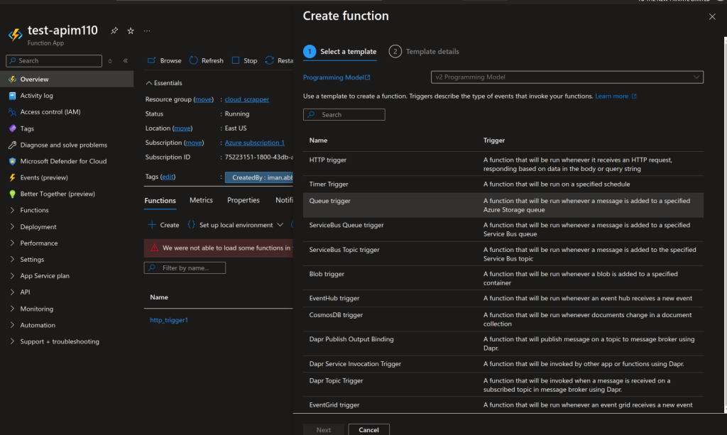The height and width of the screenshot is (435, 727).
Task: Click the plus Create icon under Functions
Action: coord(152,225)
